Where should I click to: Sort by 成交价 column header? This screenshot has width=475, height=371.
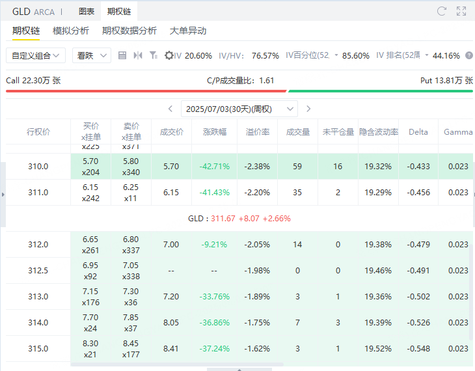coord(172,132)
